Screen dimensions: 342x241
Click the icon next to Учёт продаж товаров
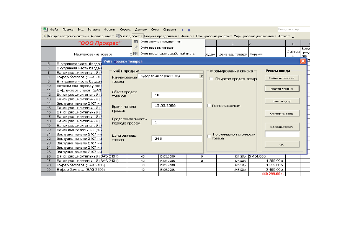[x=136, y=48]
